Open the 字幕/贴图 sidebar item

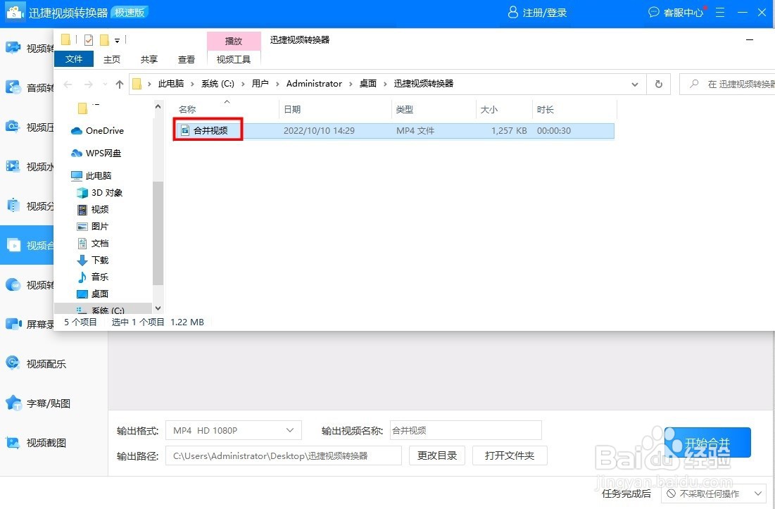tap(37, 403)
